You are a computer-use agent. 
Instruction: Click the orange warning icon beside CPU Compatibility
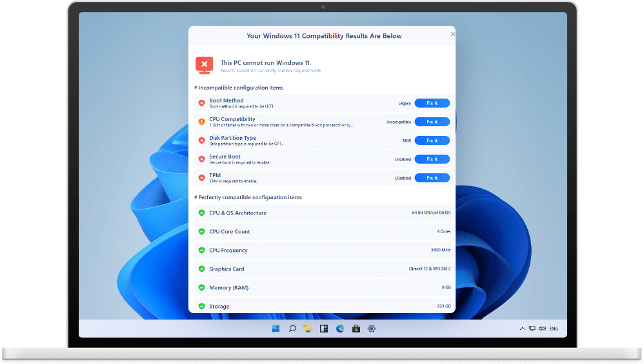click(x=202, y=122)
